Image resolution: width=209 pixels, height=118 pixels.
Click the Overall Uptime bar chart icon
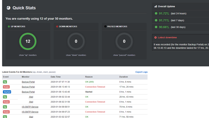[155, 6]
